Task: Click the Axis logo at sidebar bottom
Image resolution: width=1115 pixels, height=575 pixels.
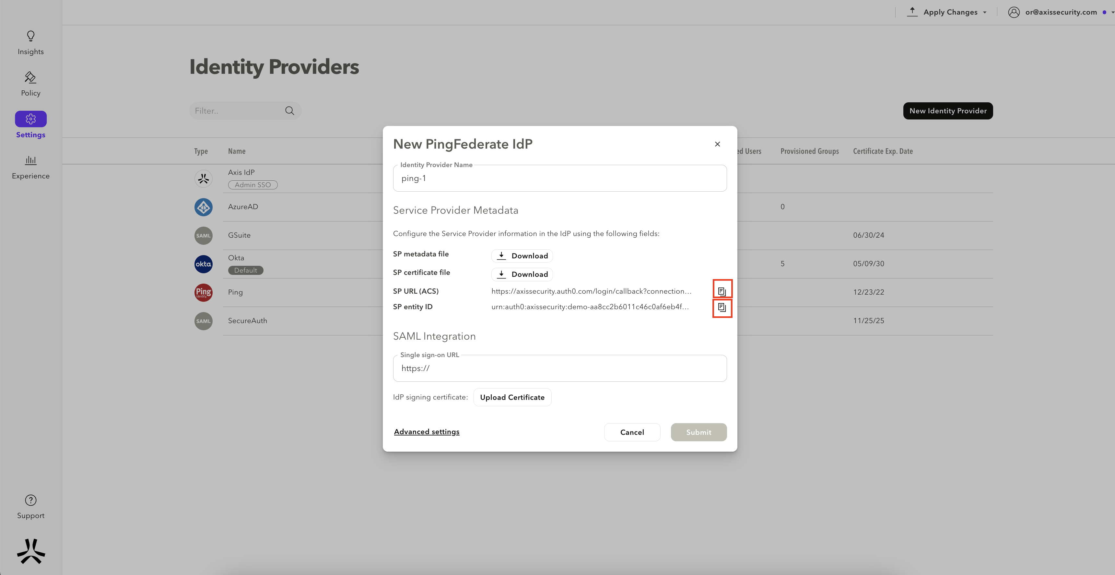Action: pyautogui.click(x=31, y=551)
